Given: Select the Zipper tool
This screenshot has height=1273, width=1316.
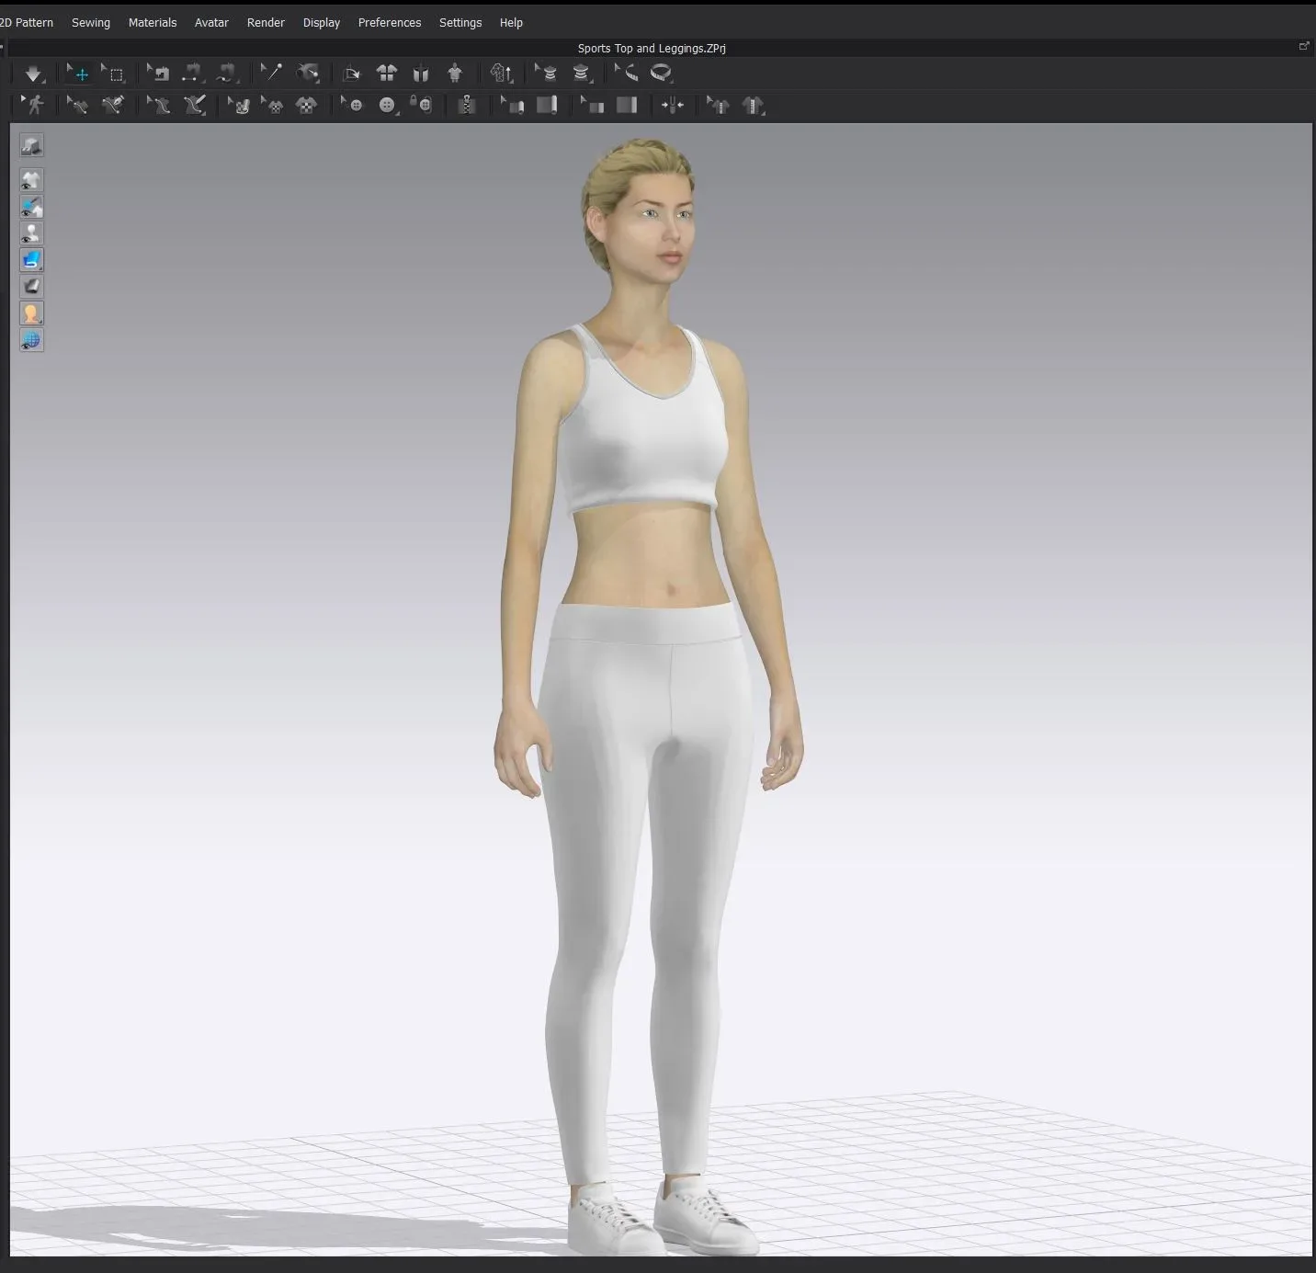Looking at the screenshot, I should 467,105.
